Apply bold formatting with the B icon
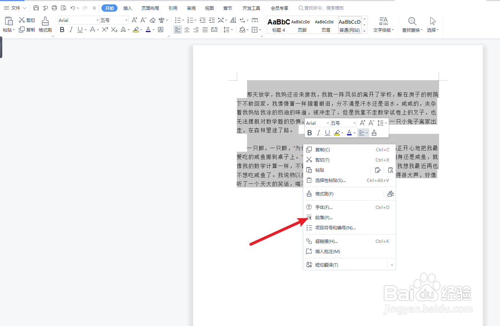 [x=62, y=30]
